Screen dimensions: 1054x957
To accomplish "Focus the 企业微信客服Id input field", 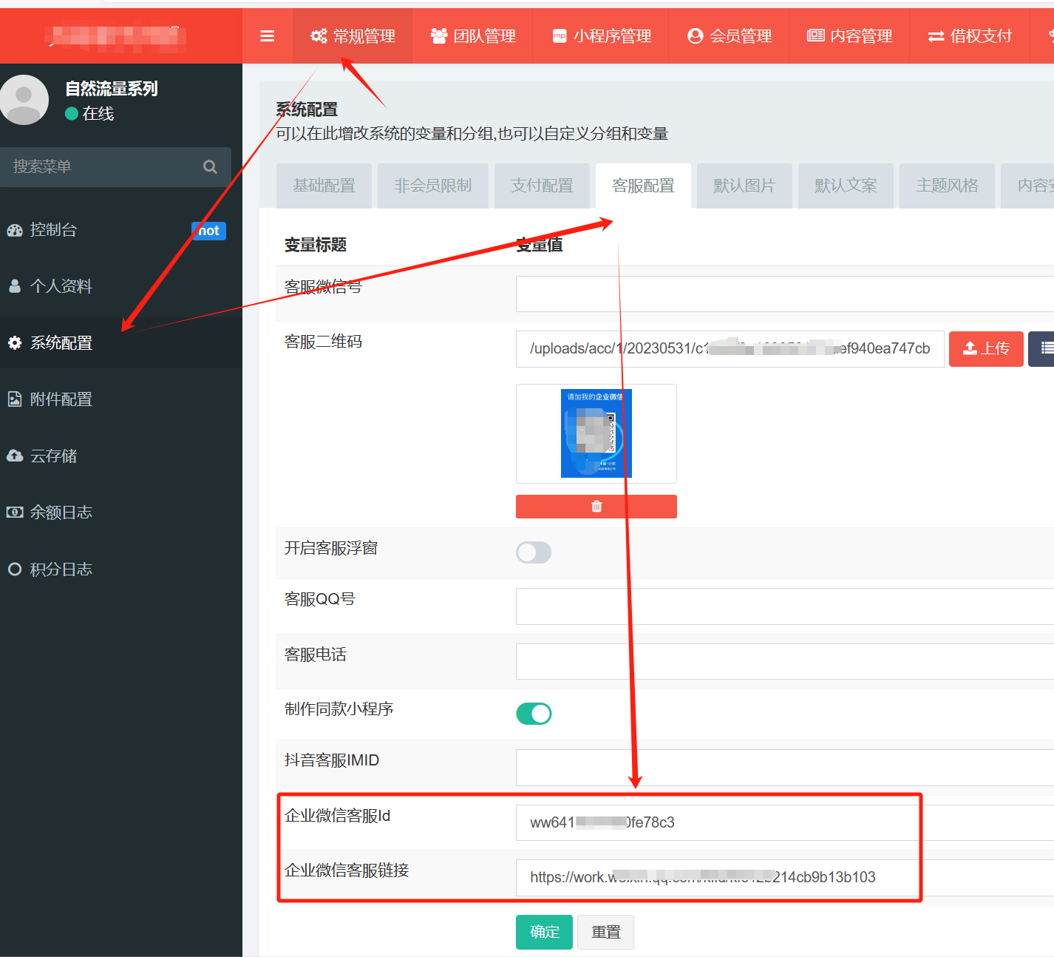I will pyautogui.click(x=784, y=822).
